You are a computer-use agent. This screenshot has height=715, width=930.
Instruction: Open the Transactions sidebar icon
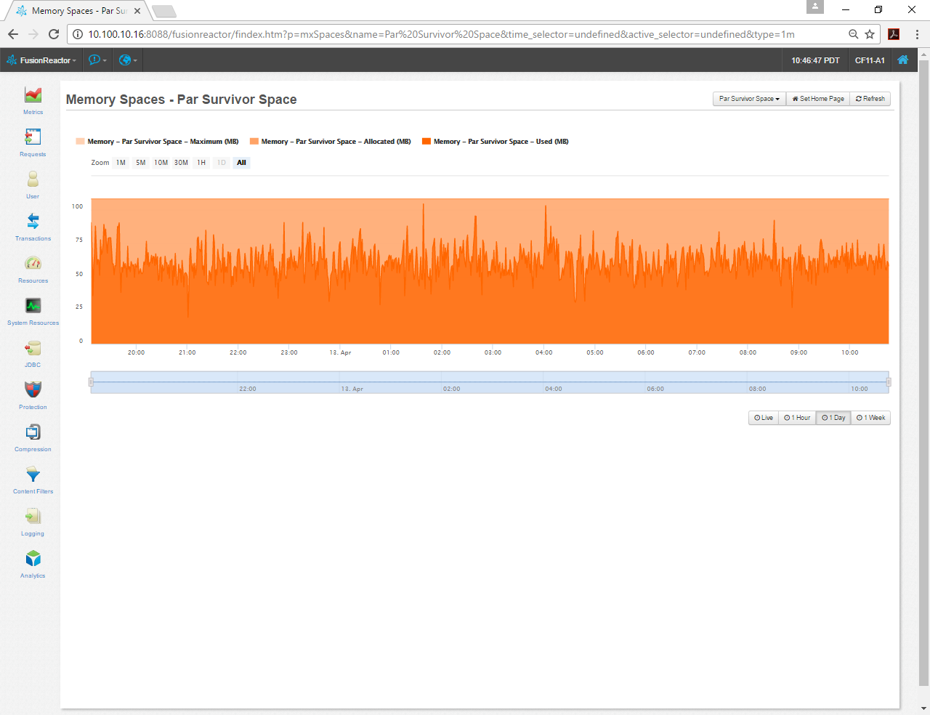[x=33, y=222]
